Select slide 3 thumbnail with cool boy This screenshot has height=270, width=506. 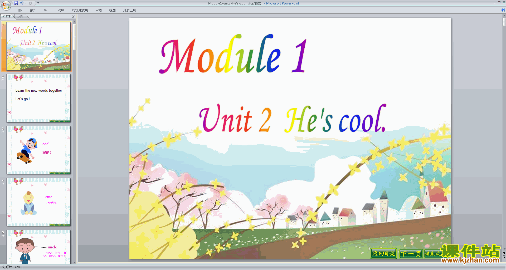click(x=38, y=150)
